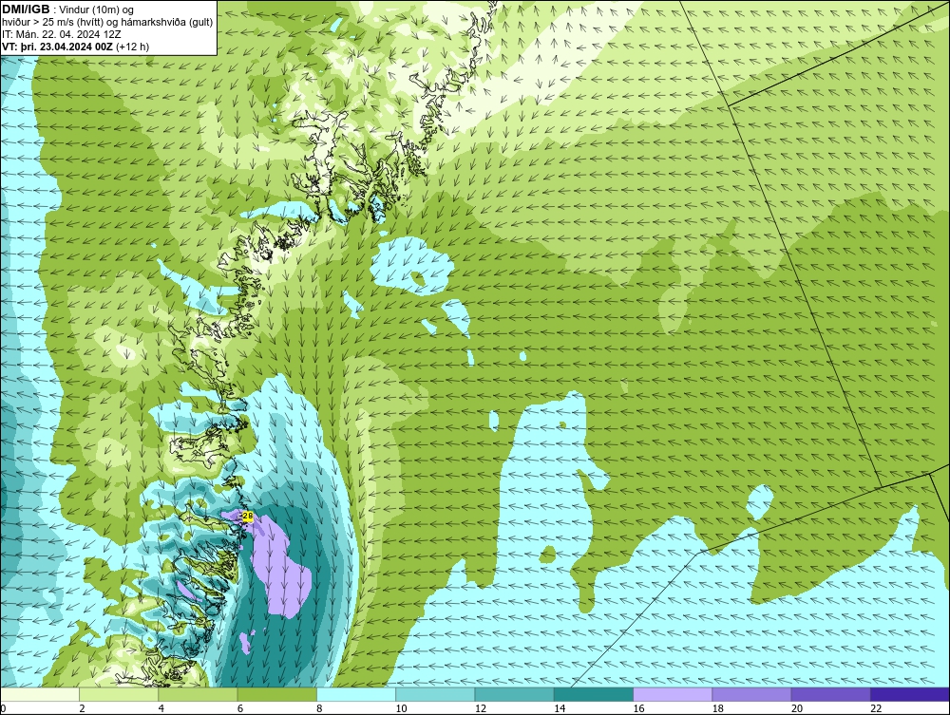
Task: Select the 16–18 m/s lavender legend swatch
Action: (673, 694)
